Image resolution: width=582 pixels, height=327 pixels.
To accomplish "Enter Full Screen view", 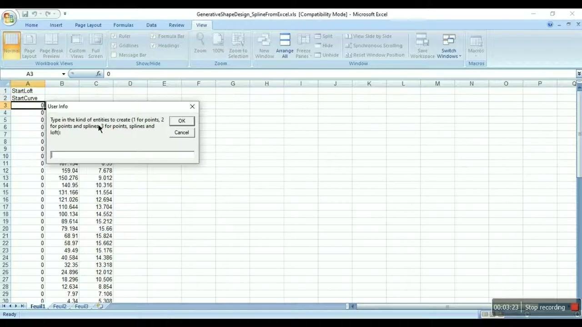I will pyautogui.click(x=95, y=46).
